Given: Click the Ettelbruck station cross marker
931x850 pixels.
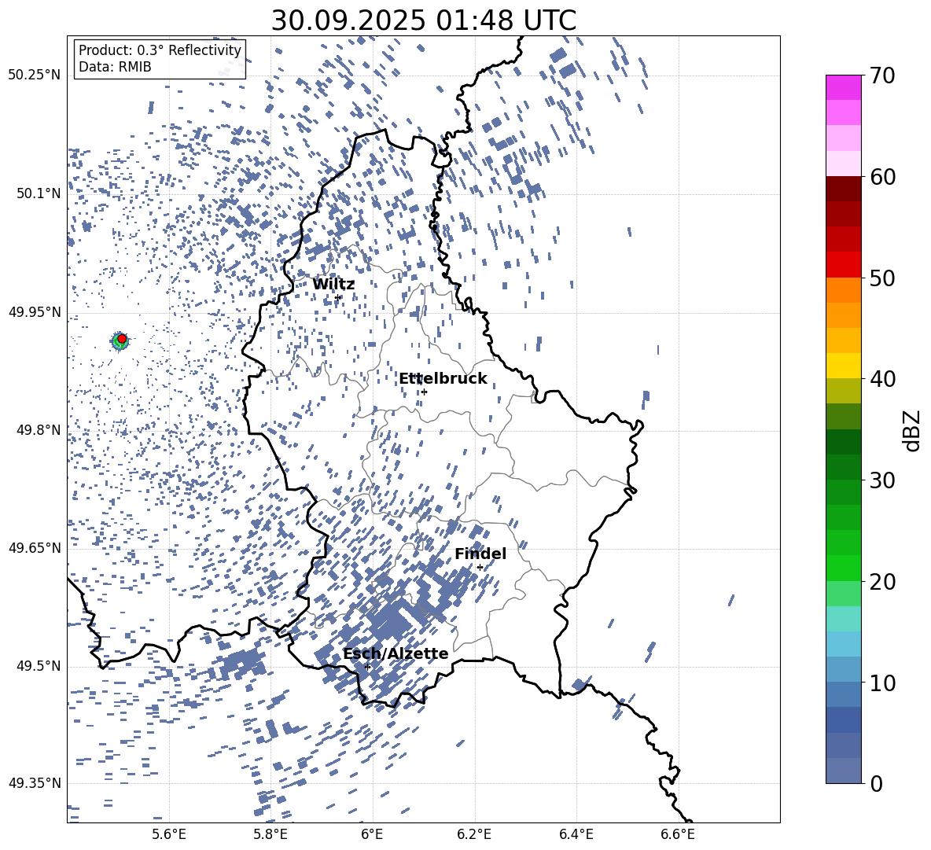Looking at the screenshot, I should [x=424, y=392].
